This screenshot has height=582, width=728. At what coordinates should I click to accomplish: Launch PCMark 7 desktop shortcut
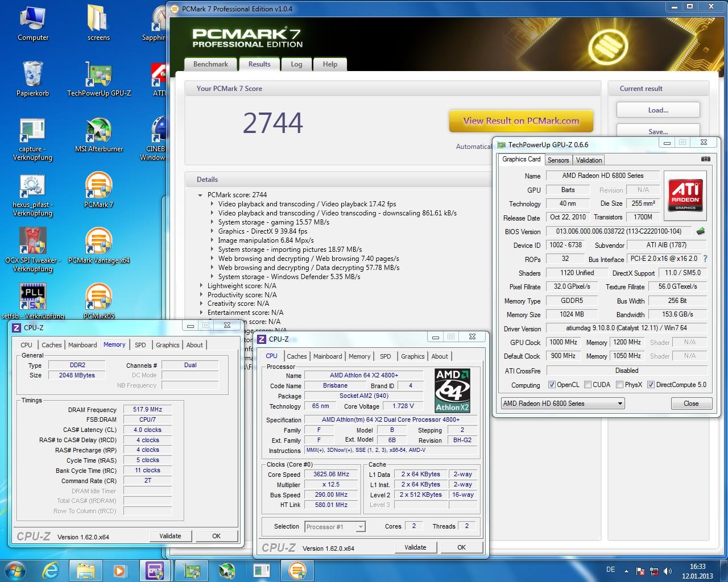click(x=99, y=190)
